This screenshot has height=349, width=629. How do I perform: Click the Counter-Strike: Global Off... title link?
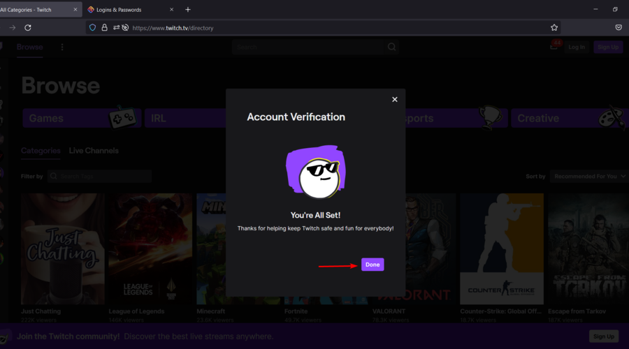(x=500, y=311)
